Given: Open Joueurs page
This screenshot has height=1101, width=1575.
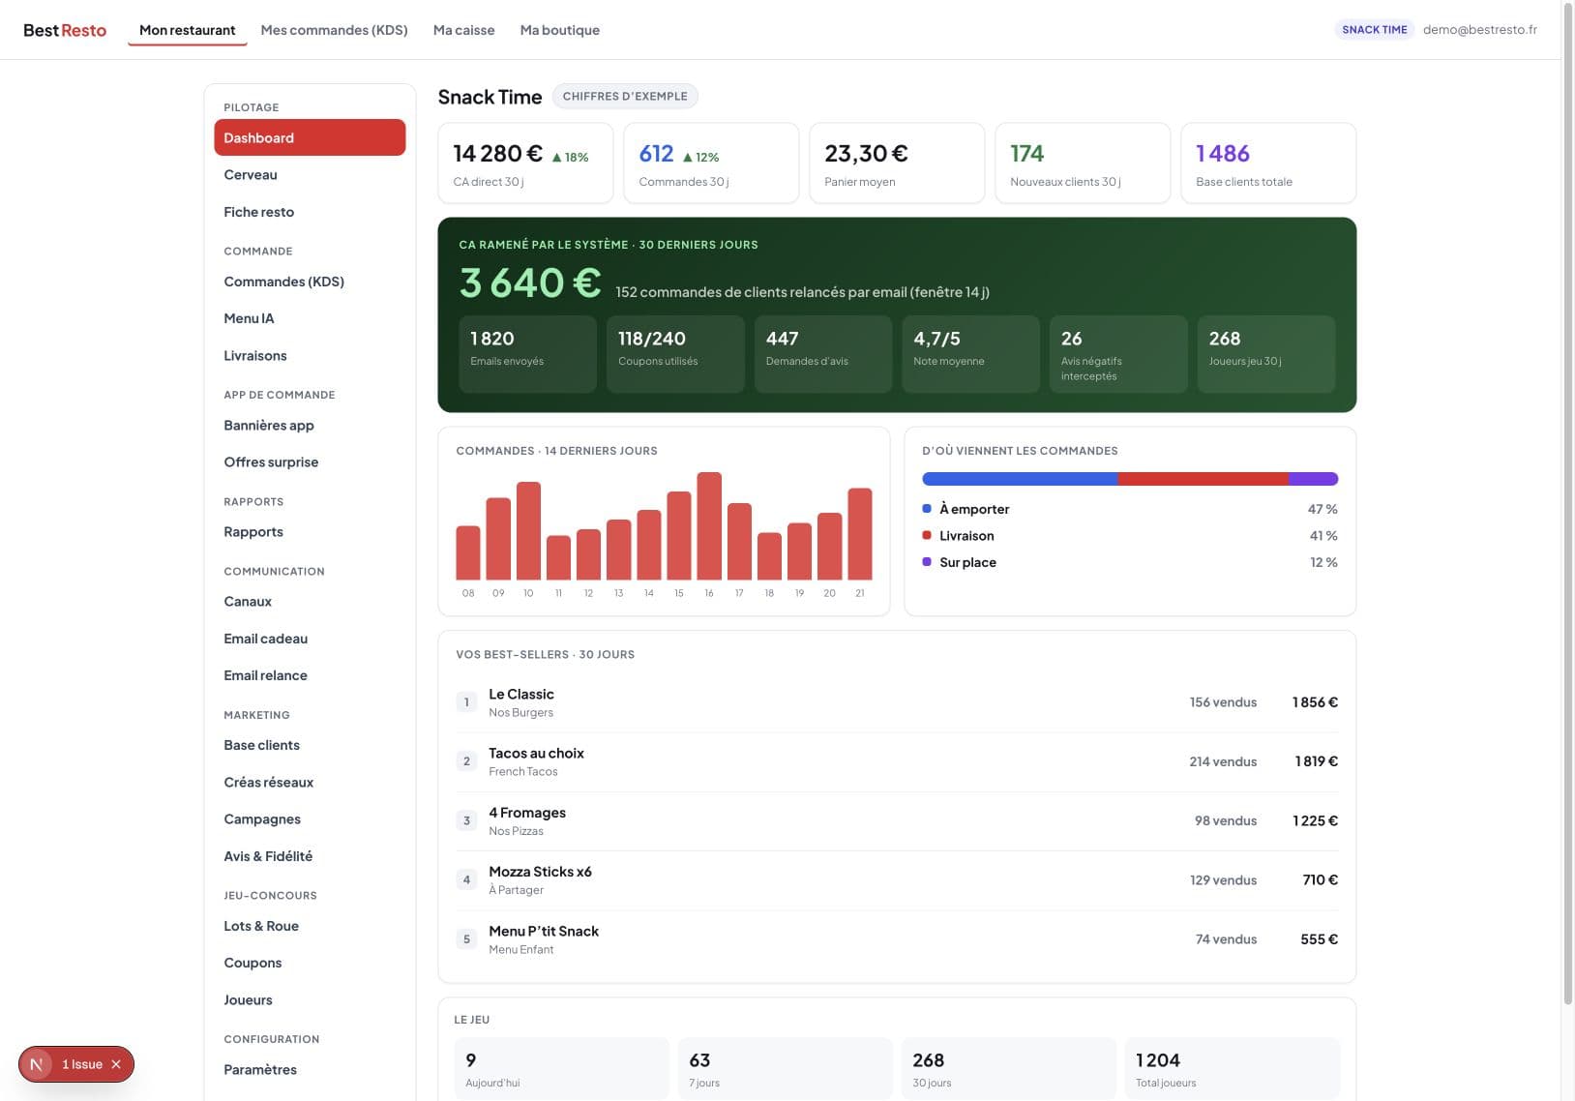Looking at the screenshot, I should (310, 1000).
